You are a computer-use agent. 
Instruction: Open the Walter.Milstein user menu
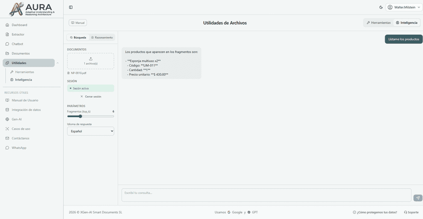pos(404,7)
